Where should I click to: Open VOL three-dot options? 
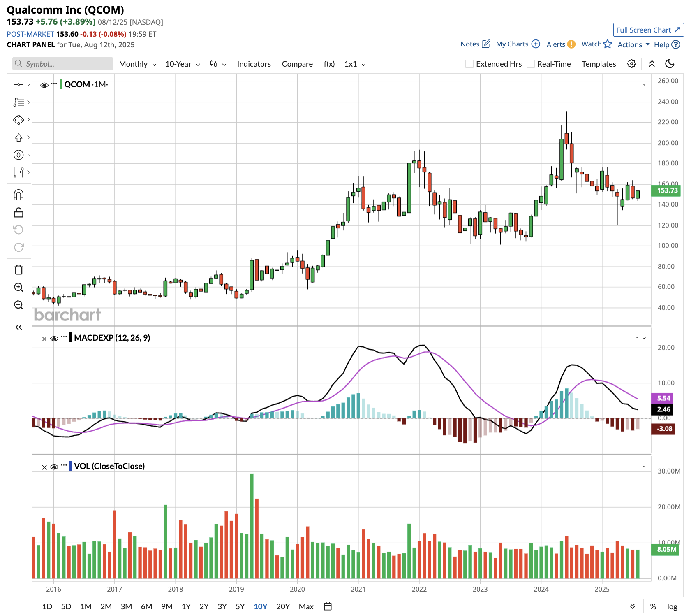pyautogui.click(x=64, y=465)
